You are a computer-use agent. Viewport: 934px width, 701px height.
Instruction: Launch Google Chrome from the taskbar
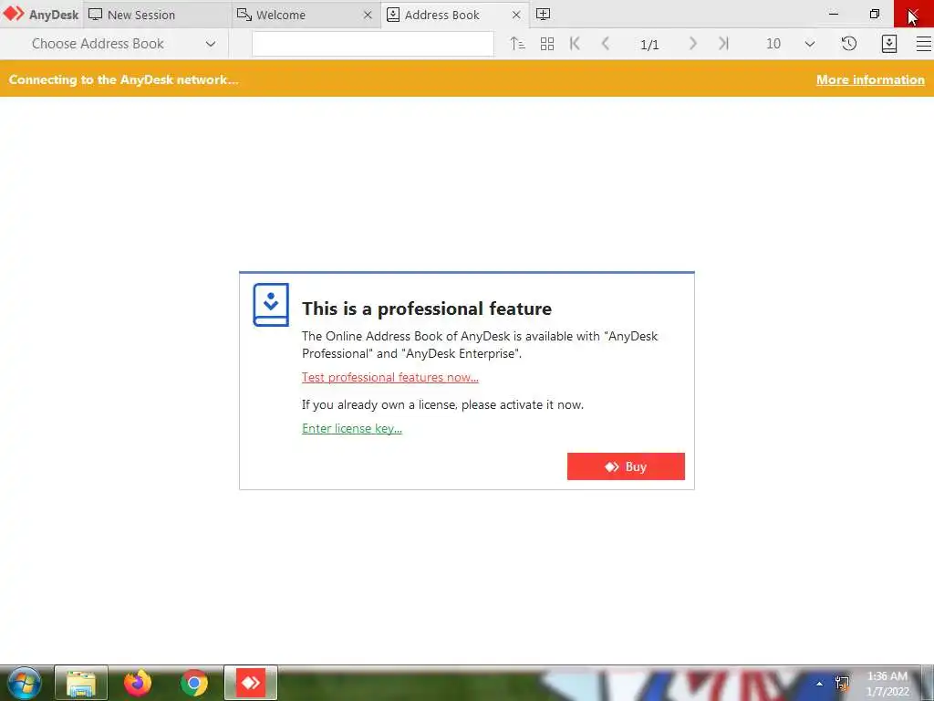click(x=193, y=683)
